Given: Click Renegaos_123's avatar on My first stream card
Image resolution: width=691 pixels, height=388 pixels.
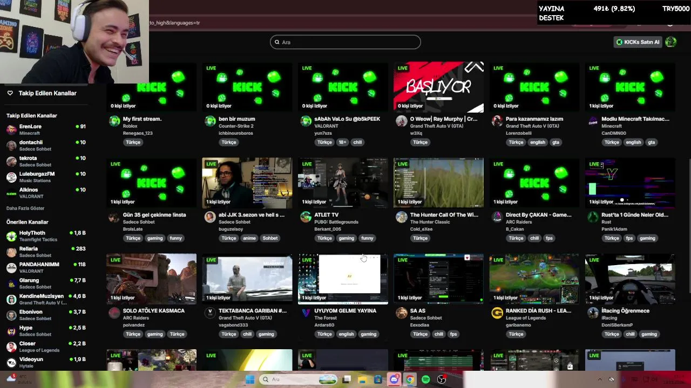Looking at the screenshot, I should (114, 121).
